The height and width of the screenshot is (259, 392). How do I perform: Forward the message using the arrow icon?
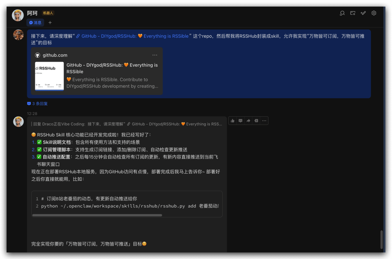[x=248, y=121]
